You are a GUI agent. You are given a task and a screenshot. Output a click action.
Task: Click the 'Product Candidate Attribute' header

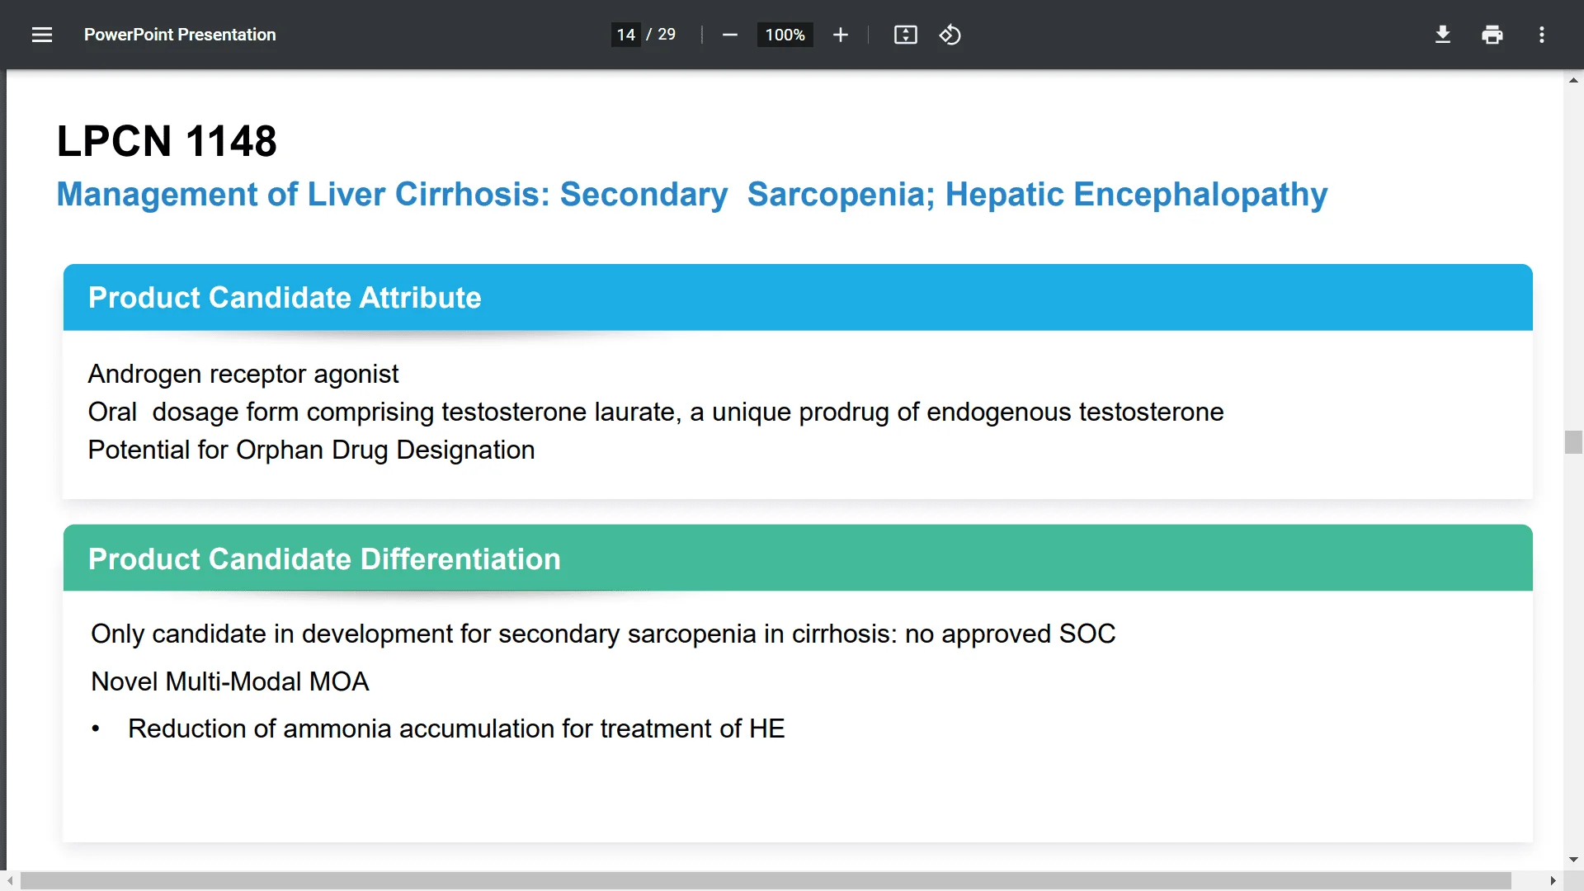285,298
